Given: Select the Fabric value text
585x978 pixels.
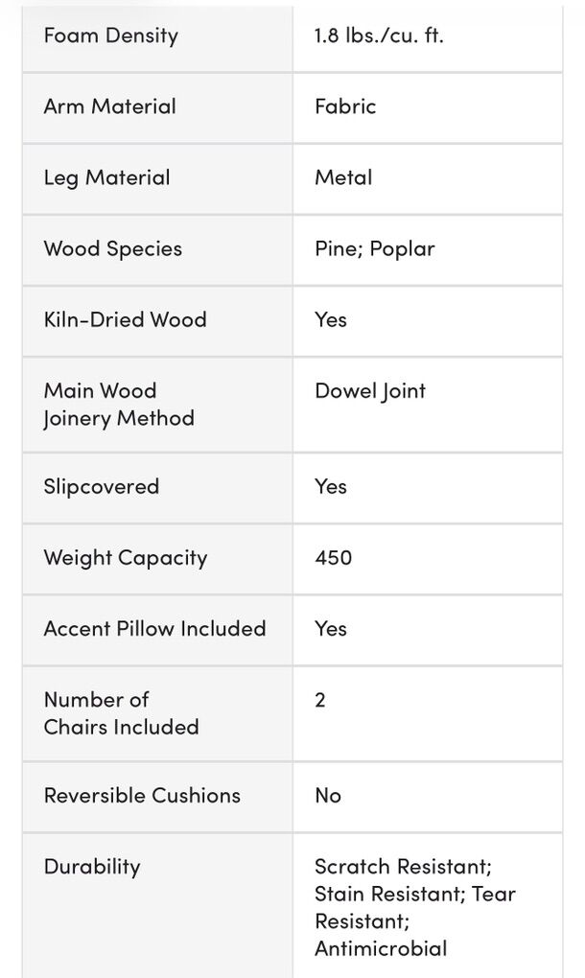Looking at the screenshot, I should [345, 106].
